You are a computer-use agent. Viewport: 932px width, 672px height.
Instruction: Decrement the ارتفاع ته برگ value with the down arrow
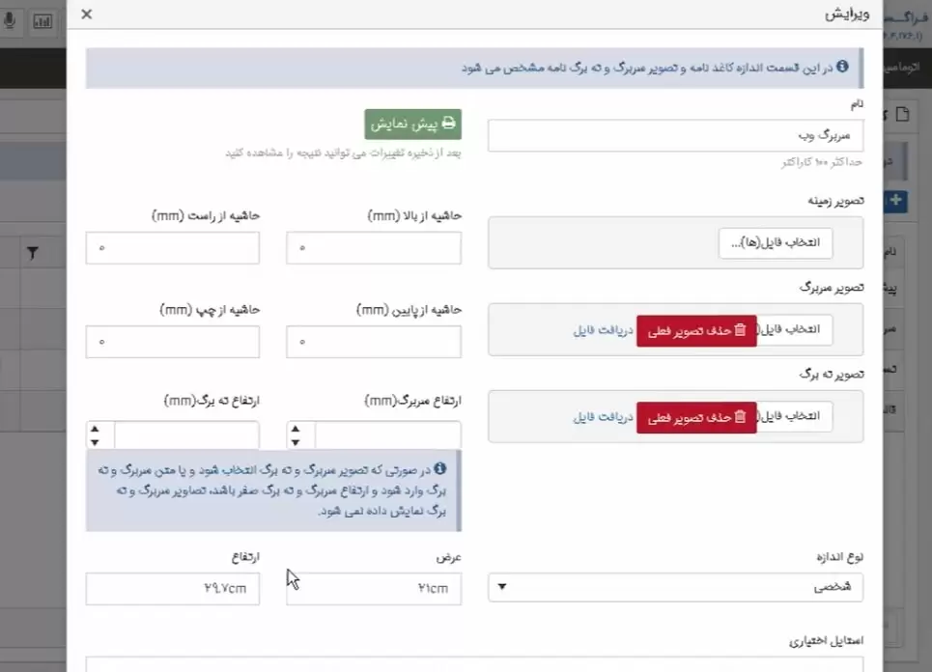pos(95,444)
